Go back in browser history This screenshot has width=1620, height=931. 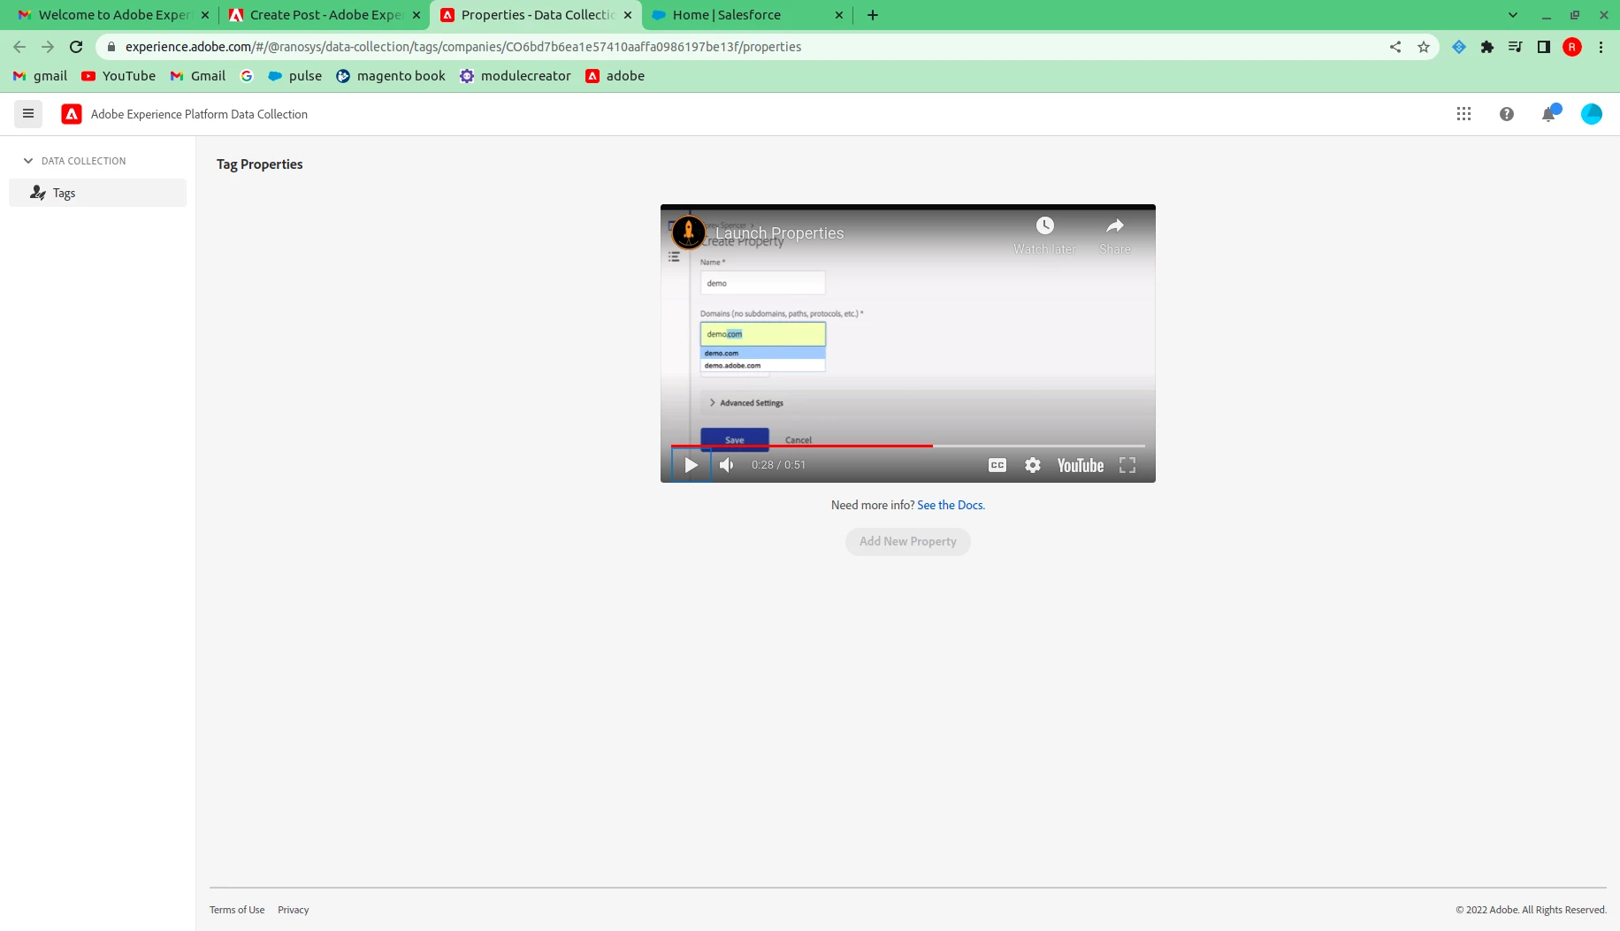19,47
